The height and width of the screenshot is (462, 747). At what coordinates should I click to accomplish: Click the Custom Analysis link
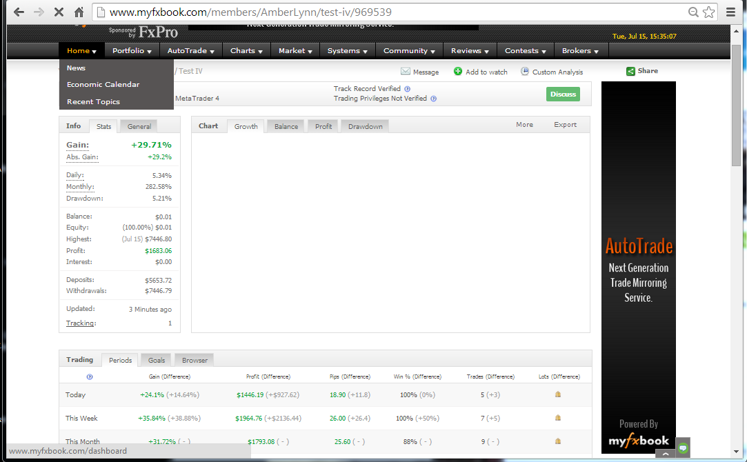pos(557,72)
